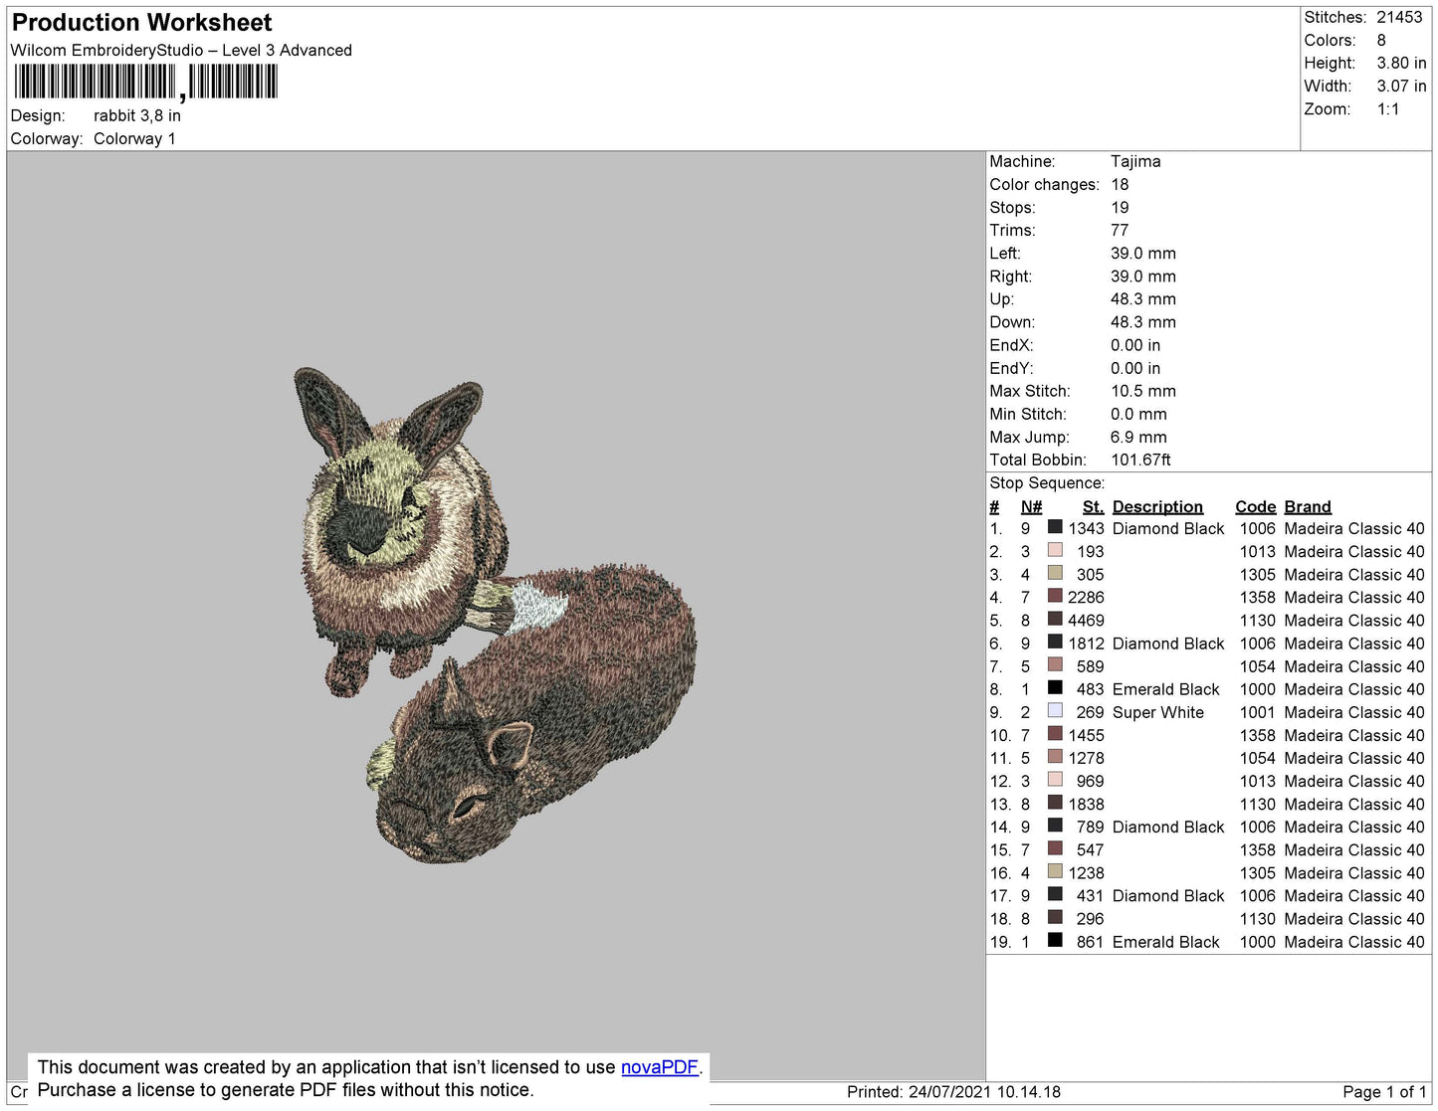Select the Min Stitch value 0.0 mm
This screenshot has width=1438, height=1111.
pos(1138,414)
